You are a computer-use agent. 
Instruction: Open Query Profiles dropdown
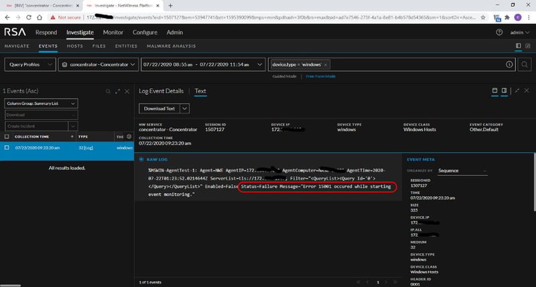[30, 64]
